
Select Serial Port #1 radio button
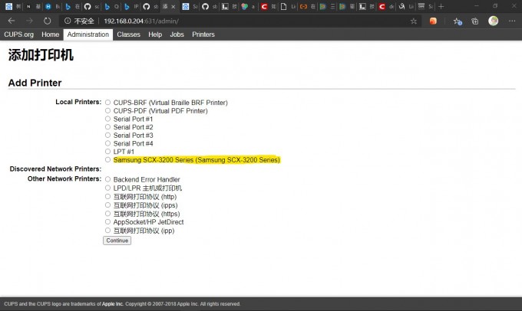(x=108, y=119)
